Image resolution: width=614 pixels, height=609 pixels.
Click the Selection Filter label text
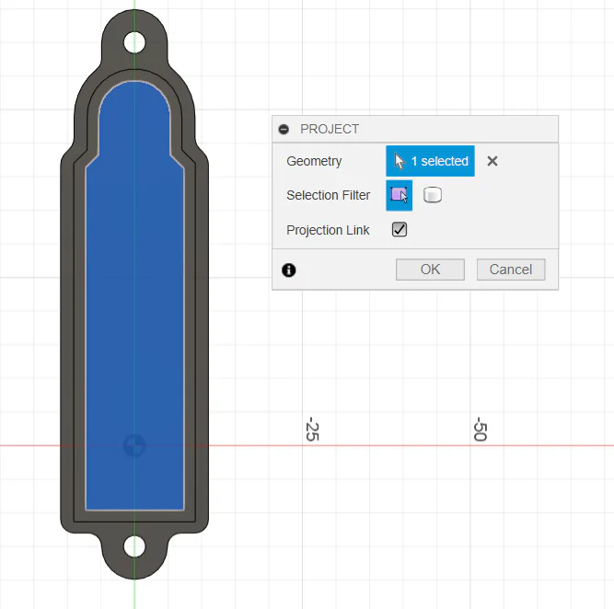point(328,195)
